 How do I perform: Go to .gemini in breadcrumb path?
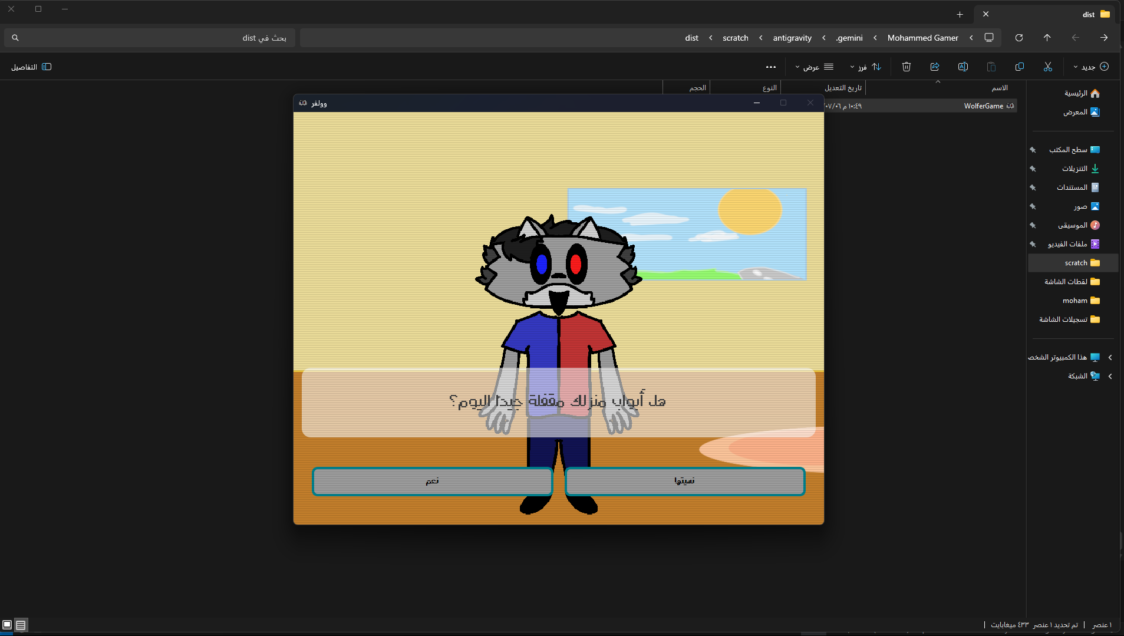coord(849,38)
